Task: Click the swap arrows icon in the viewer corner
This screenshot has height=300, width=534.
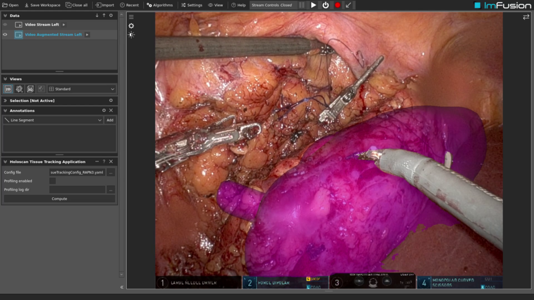Action: pyautogui.click(x=526, y=17)
